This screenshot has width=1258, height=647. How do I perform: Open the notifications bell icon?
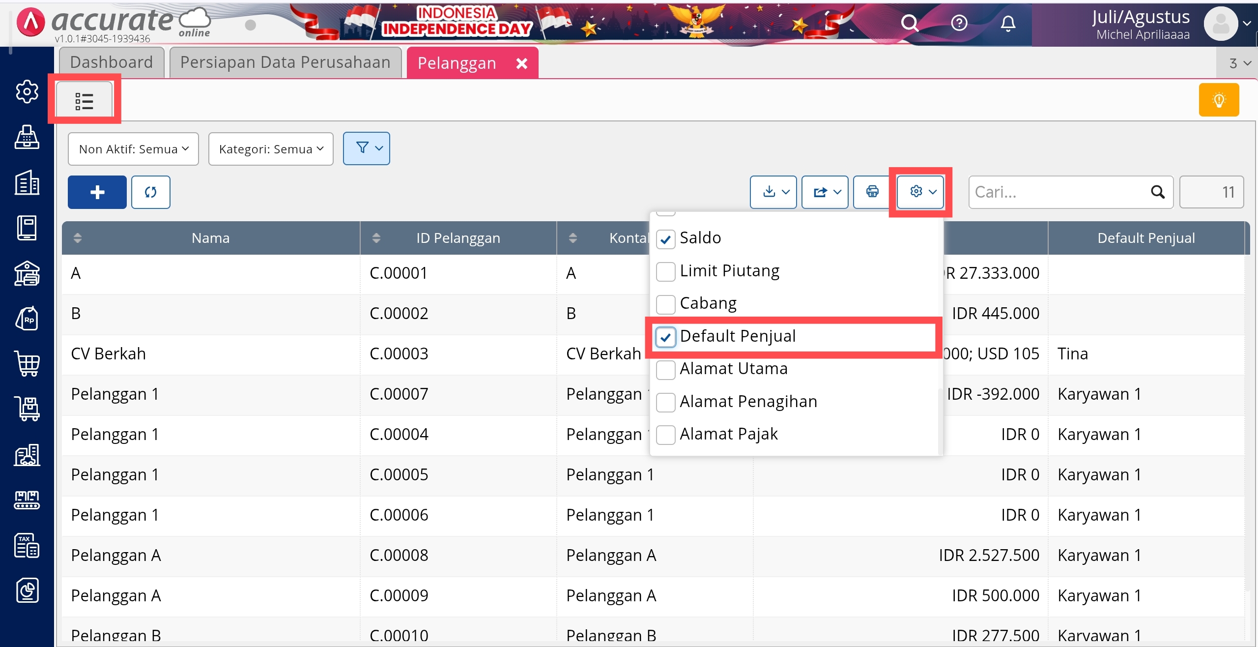(1008, 23)
